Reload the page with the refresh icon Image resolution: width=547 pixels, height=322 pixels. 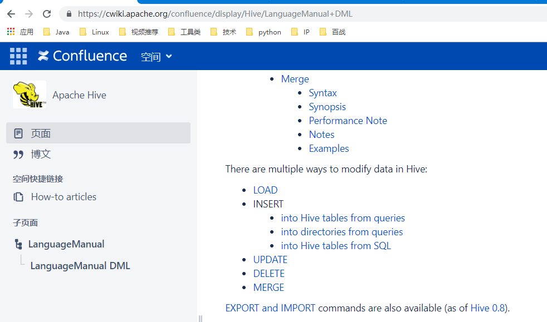click(x=47, y=14)
